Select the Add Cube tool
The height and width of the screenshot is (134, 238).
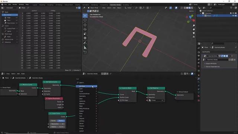[x=85, y=52]
